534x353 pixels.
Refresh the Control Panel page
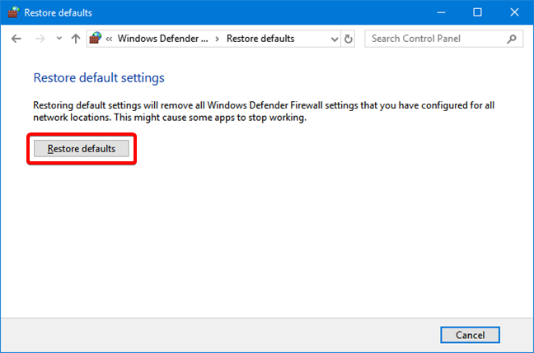(348, 39)
